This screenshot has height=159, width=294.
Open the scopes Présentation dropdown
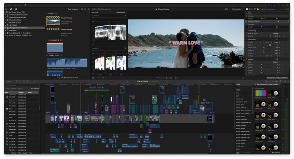122,12
